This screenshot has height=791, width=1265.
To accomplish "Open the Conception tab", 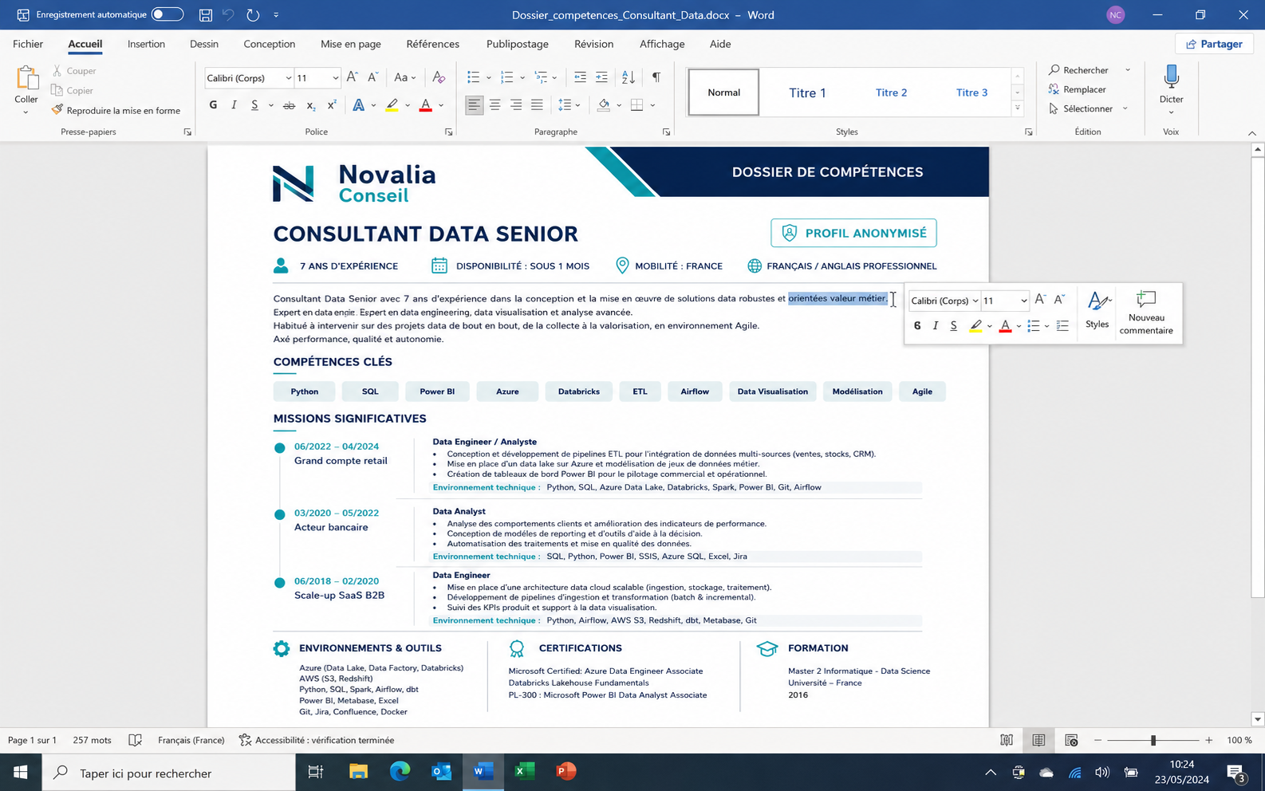I will click(270, 44).
